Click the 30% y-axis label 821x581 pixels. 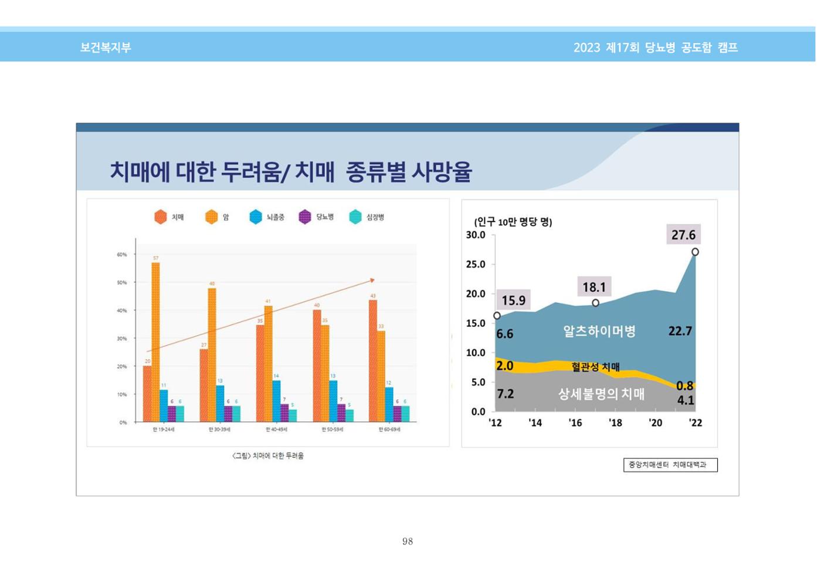121,339
